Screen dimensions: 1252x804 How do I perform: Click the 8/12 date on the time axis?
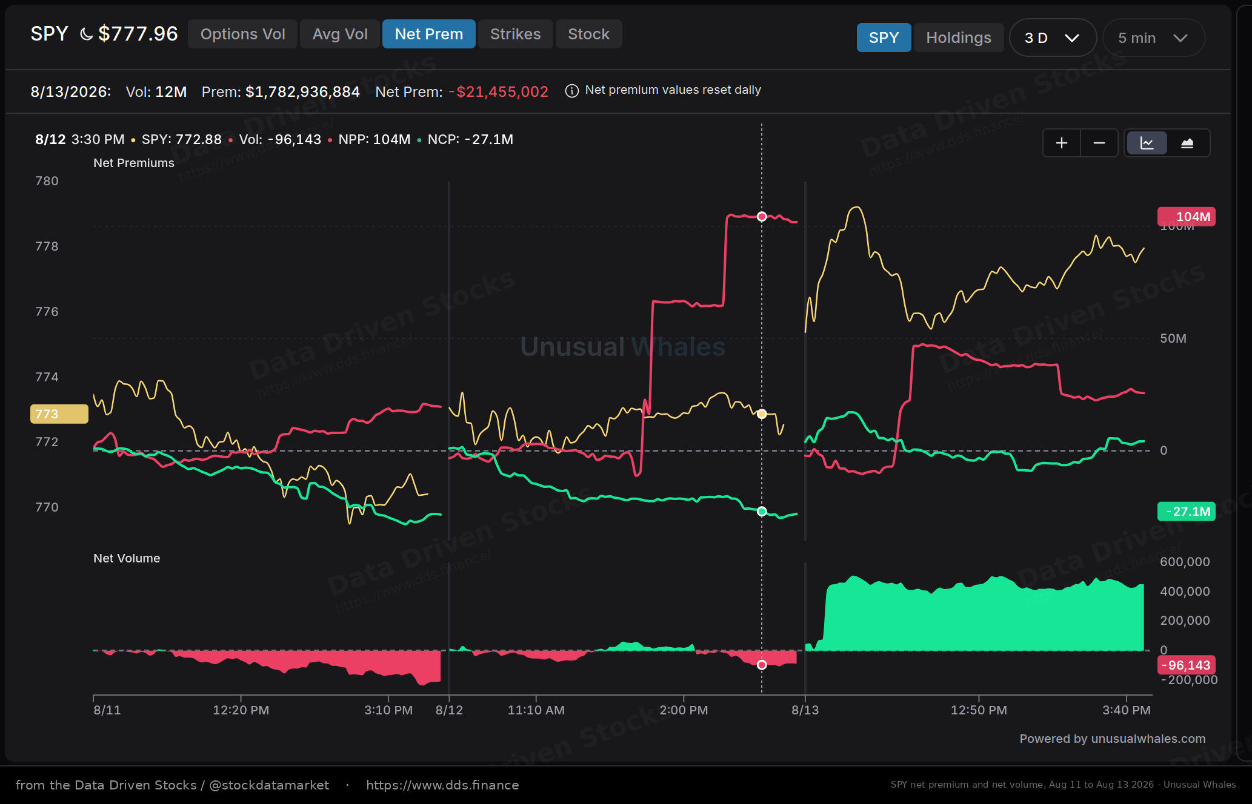(449, 710)
